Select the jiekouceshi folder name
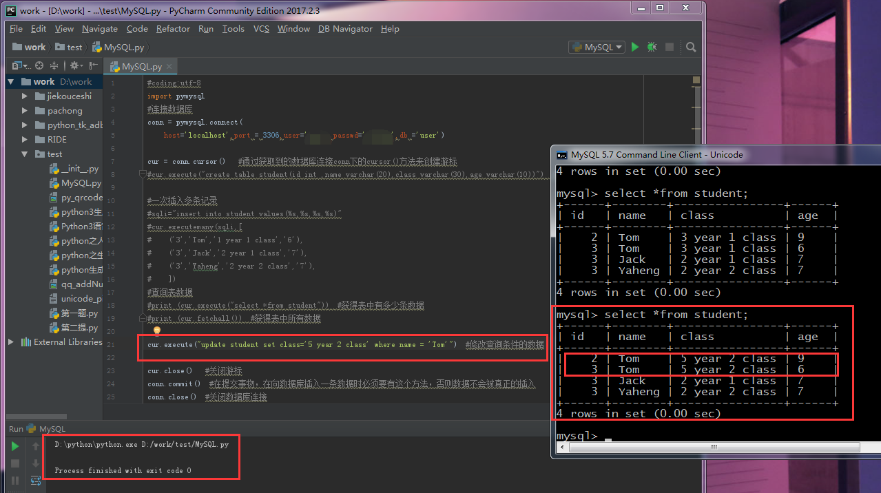Viewport: 881px width, 493px height. [x=69, y=96]
